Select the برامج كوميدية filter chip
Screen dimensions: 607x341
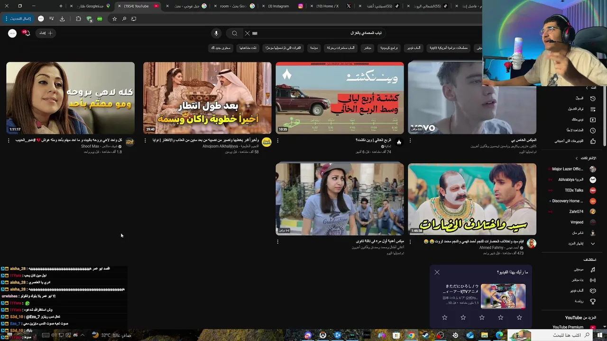tap(389, 48)
